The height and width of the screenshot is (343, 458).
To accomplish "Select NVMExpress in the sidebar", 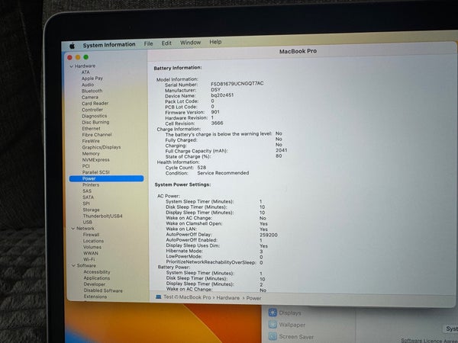I will pyautogui.click(x=96, y=160).
